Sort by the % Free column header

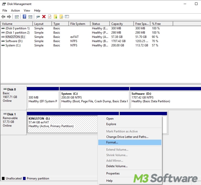pyautogui.click(x=162, y=24)
